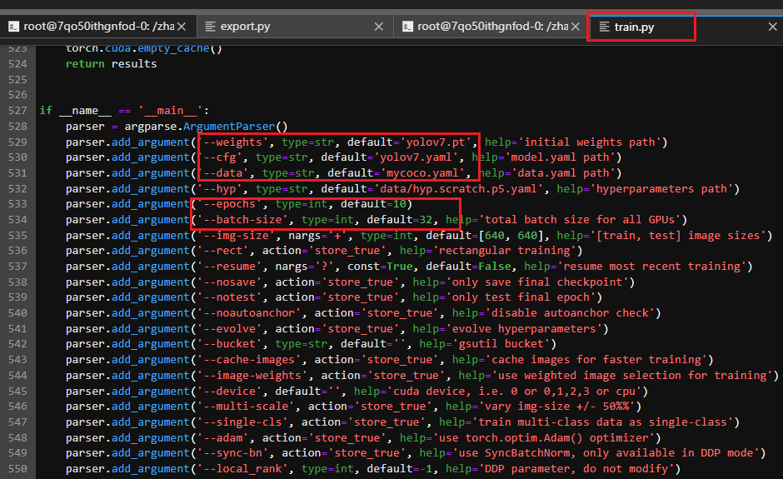Click '--cache-images' argument string
Screen dimensions: 783x479
click(250, 360)
